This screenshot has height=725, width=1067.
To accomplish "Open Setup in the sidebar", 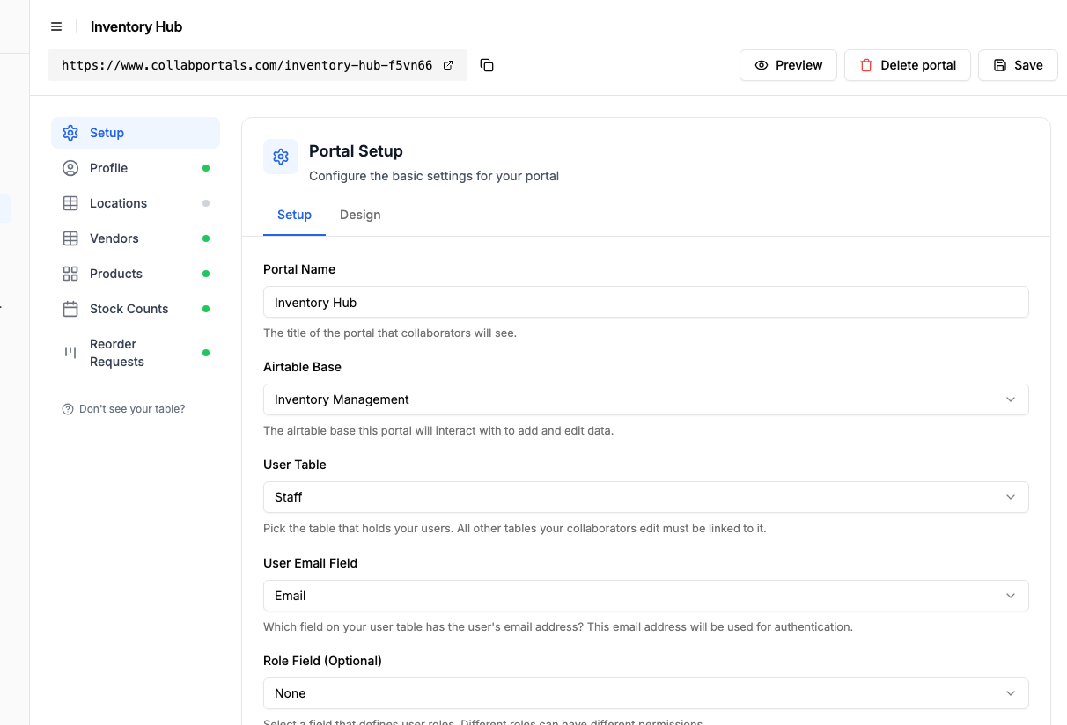I will [x=136, y=133].
